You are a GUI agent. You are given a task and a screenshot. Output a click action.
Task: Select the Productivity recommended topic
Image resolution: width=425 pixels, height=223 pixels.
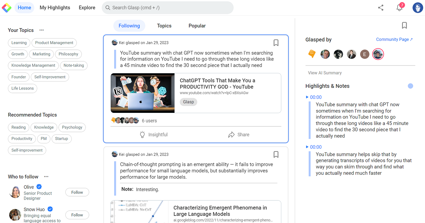point(22,139)
